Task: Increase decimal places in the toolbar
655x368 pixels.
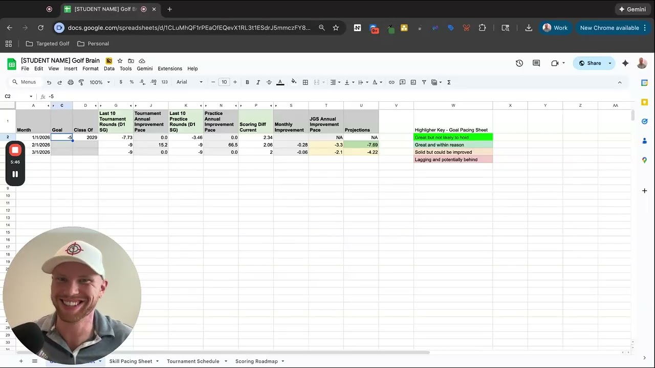Action: 153,82
